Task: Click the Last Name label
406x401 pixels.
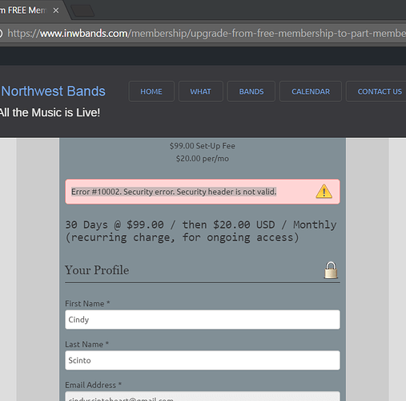Action: [87, 344]
